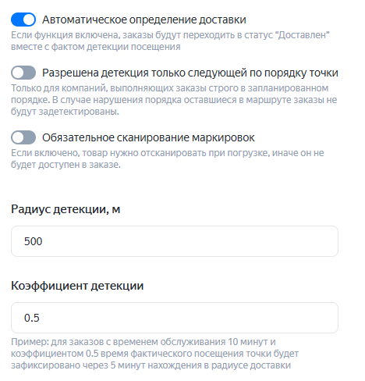
Task: Focus the Коэффициент детекции input field
Action: coord(175,318)
